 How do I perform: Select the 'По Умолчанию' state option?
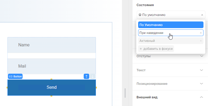171,25
